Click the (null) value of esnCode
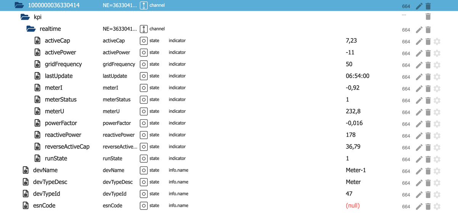 click(x=353, y=206)
